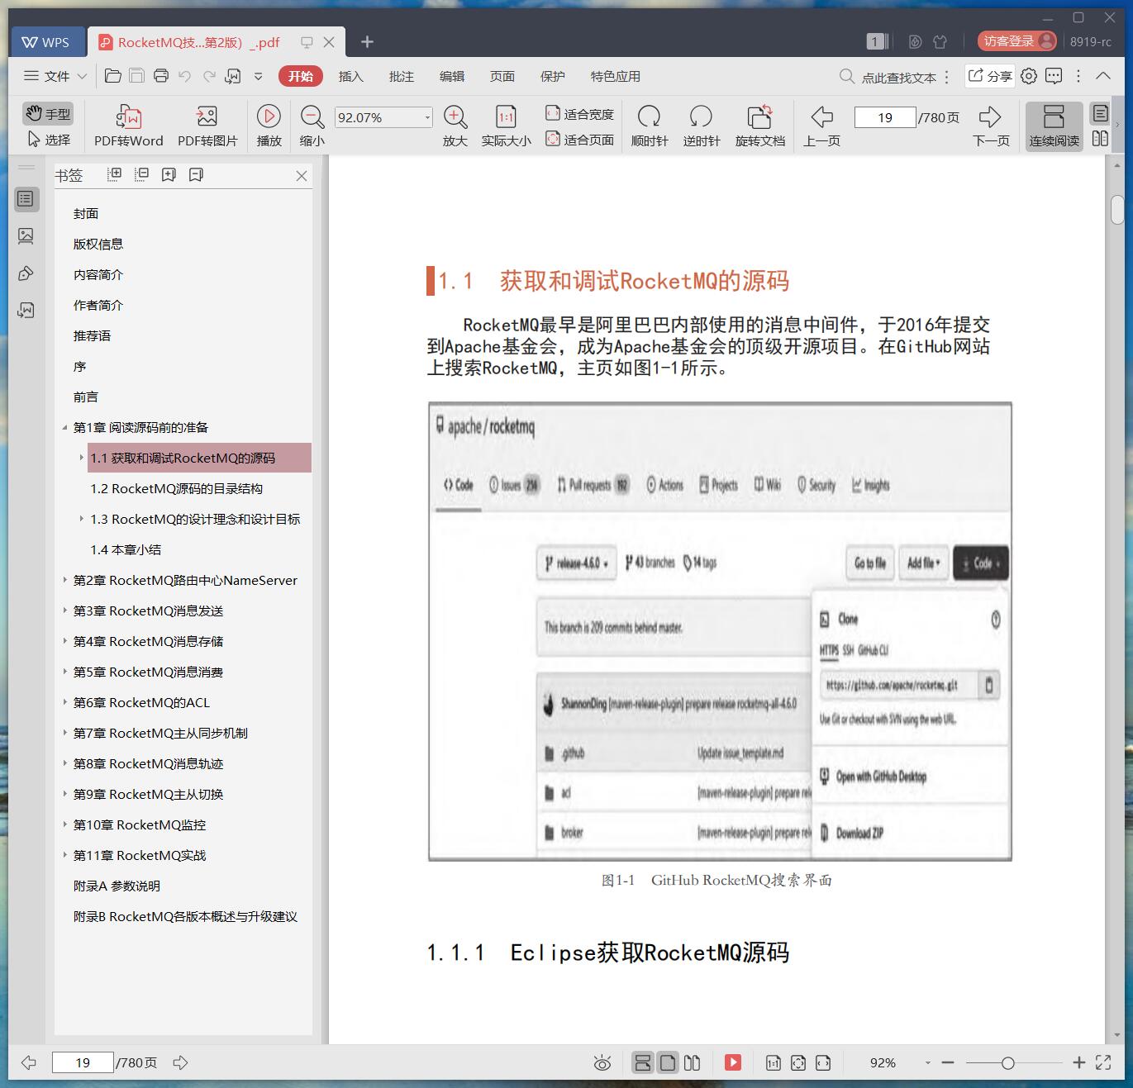Rotate page clockwise with 顺时针 icon
This screenshot has width=1133, height=1088.
point(649,116)
